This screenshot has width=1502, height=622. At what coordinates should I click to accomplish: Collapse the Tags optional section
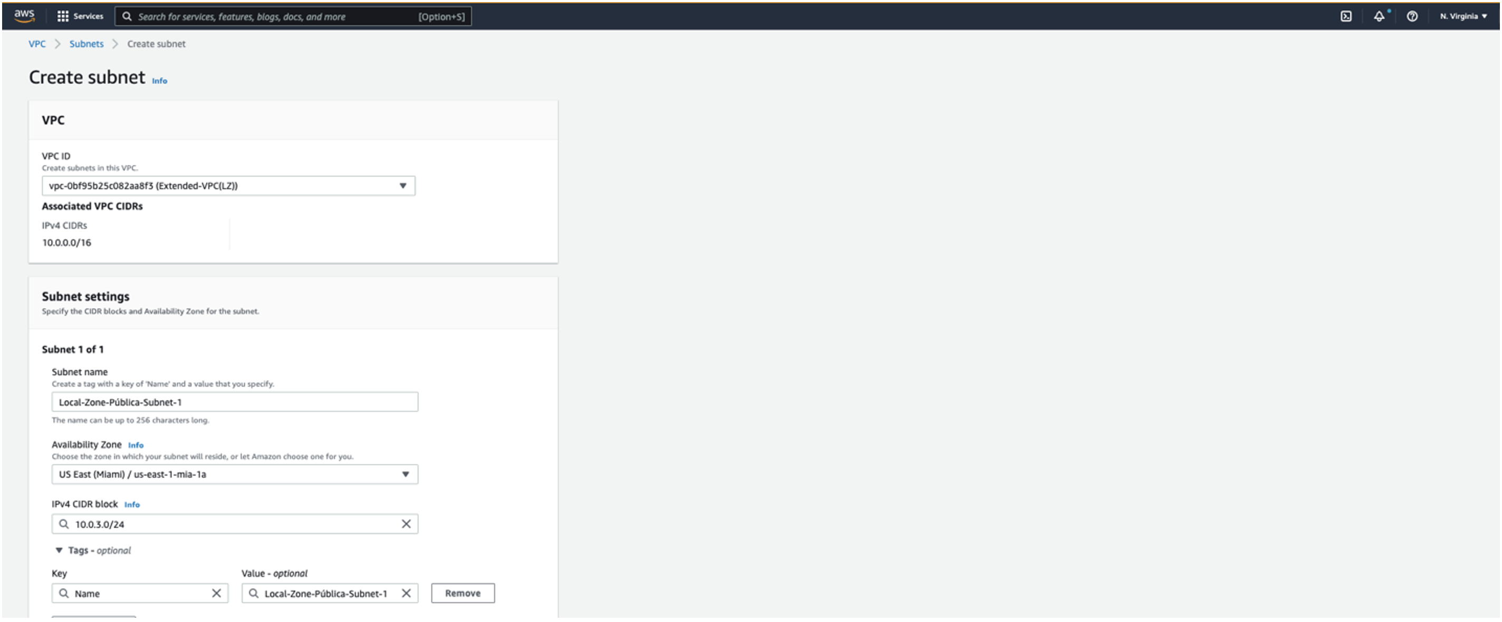[59, 550]
